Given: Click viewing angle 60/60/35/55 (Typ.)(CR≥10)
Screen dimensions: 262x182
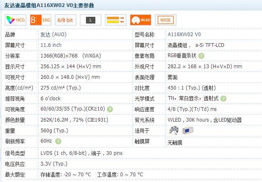Looking at the screenshot, I should pos(73,109).
